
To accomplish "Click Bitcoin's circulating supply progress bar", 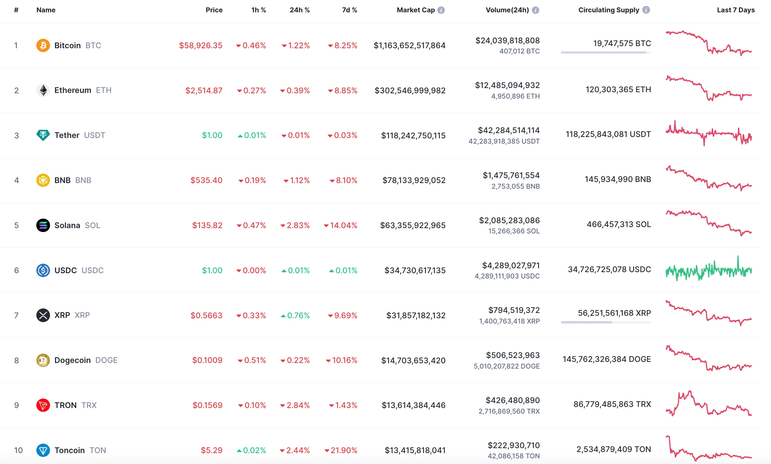I will point(606,52).
